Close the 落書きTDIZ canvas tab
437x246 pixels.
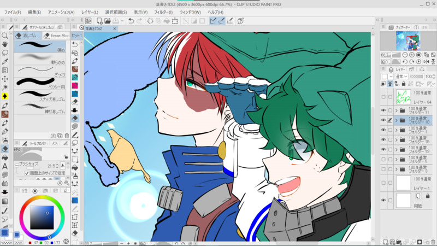click(x=114, y=29)
